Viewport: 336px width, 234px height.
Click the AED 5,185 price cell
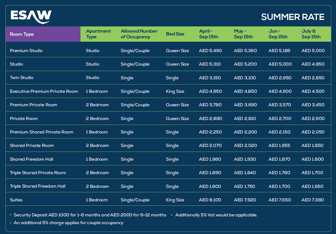click(x=279, y=51)
